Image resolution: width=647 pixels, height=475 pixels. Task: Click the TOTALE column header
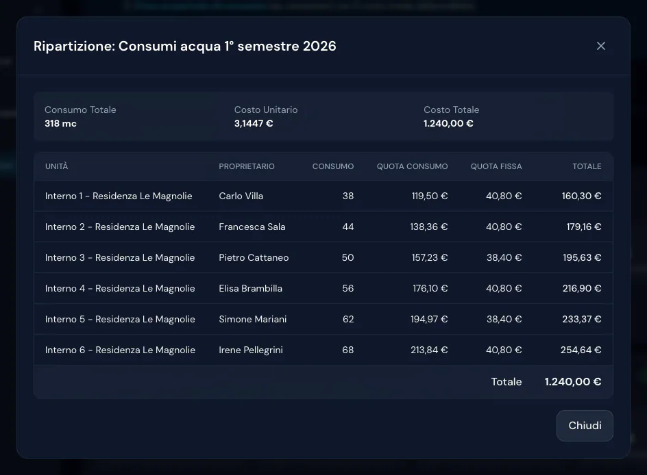[587, 166]
